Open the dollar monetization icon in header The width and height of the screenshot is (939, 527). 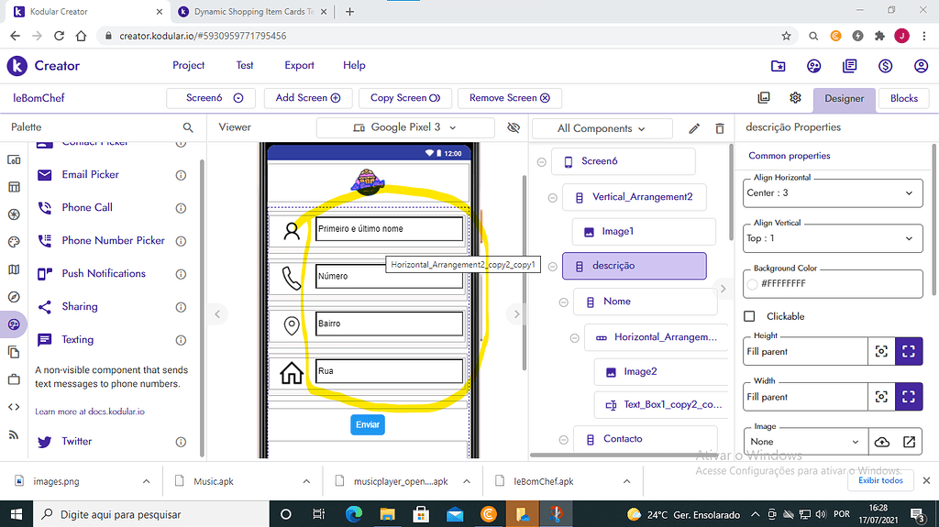click(x=886, y=66)
